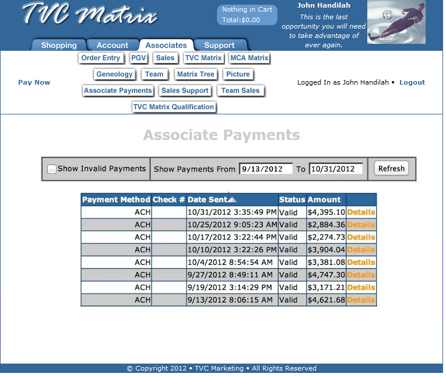View the Geneology page

[114, 74]
